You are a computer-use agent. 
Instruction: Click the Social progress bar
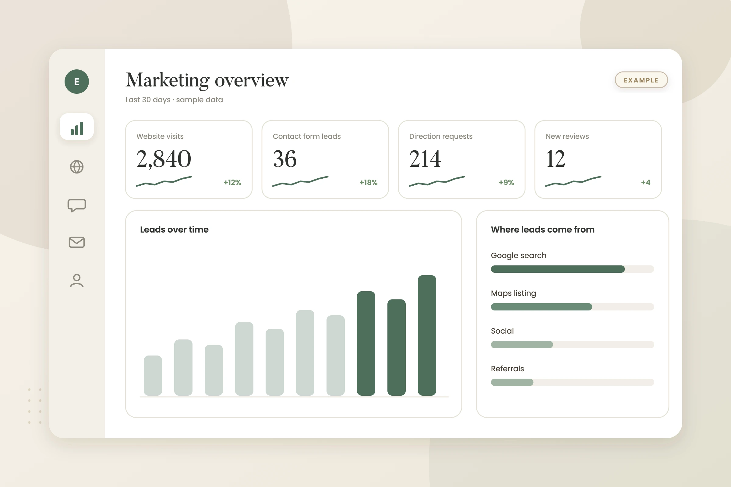coord(573,345)
